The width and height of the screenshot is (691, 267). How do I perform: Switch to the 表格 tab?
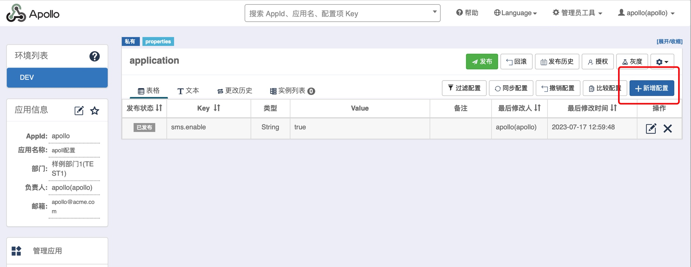point(149,91)
